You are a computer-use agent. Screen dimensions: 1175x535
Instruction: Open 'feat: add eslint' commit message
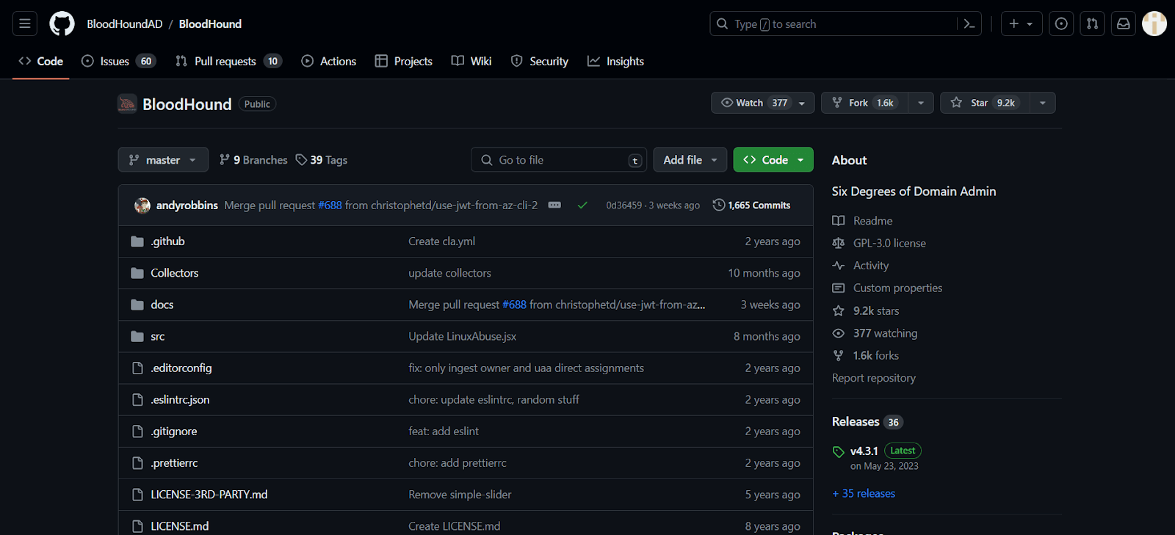pyautogui.click(x=444, y=431)
